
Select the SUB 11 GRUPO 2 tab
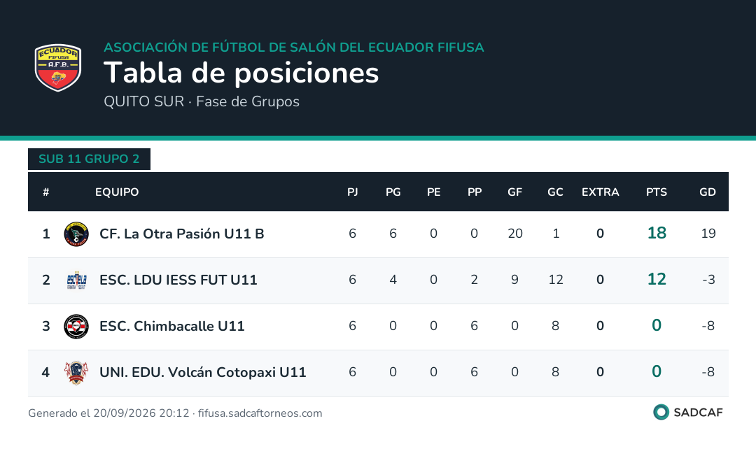click(x=89, y=159)
